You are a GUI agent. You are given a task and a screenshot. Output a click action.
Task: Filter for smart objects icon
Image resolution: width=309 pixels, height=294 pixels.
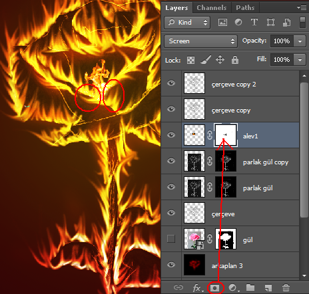(286, 23)
